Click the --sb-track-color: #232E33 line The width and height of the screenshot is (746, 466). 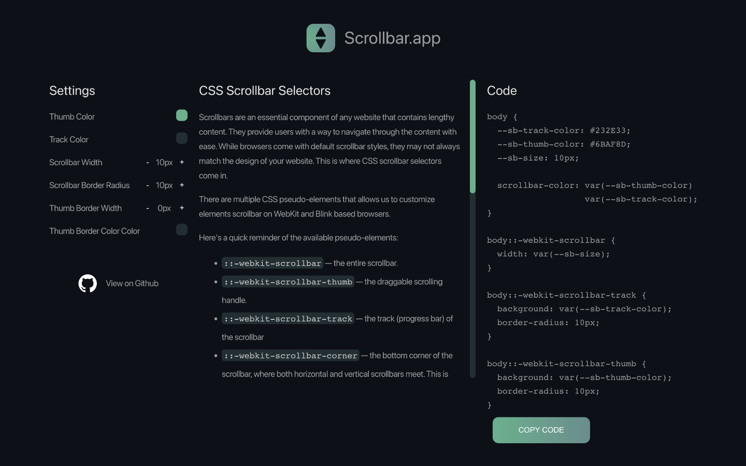click(x=564, y=130)
